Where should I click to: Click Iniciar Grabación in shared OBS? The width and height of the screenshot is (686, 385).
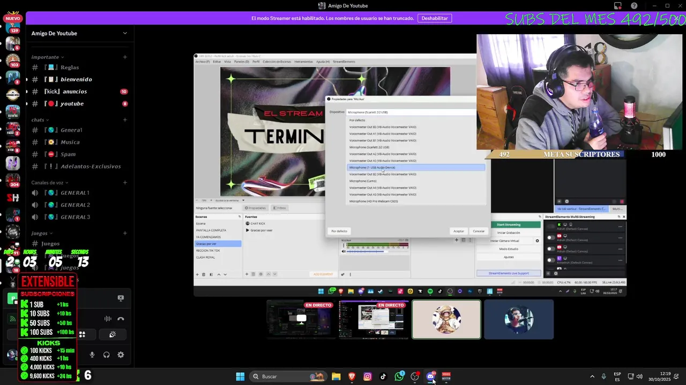(509, 233)
